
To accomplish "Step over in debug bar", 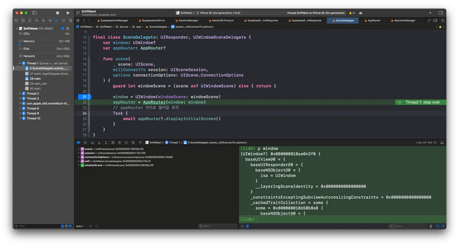I will [92, 143].
